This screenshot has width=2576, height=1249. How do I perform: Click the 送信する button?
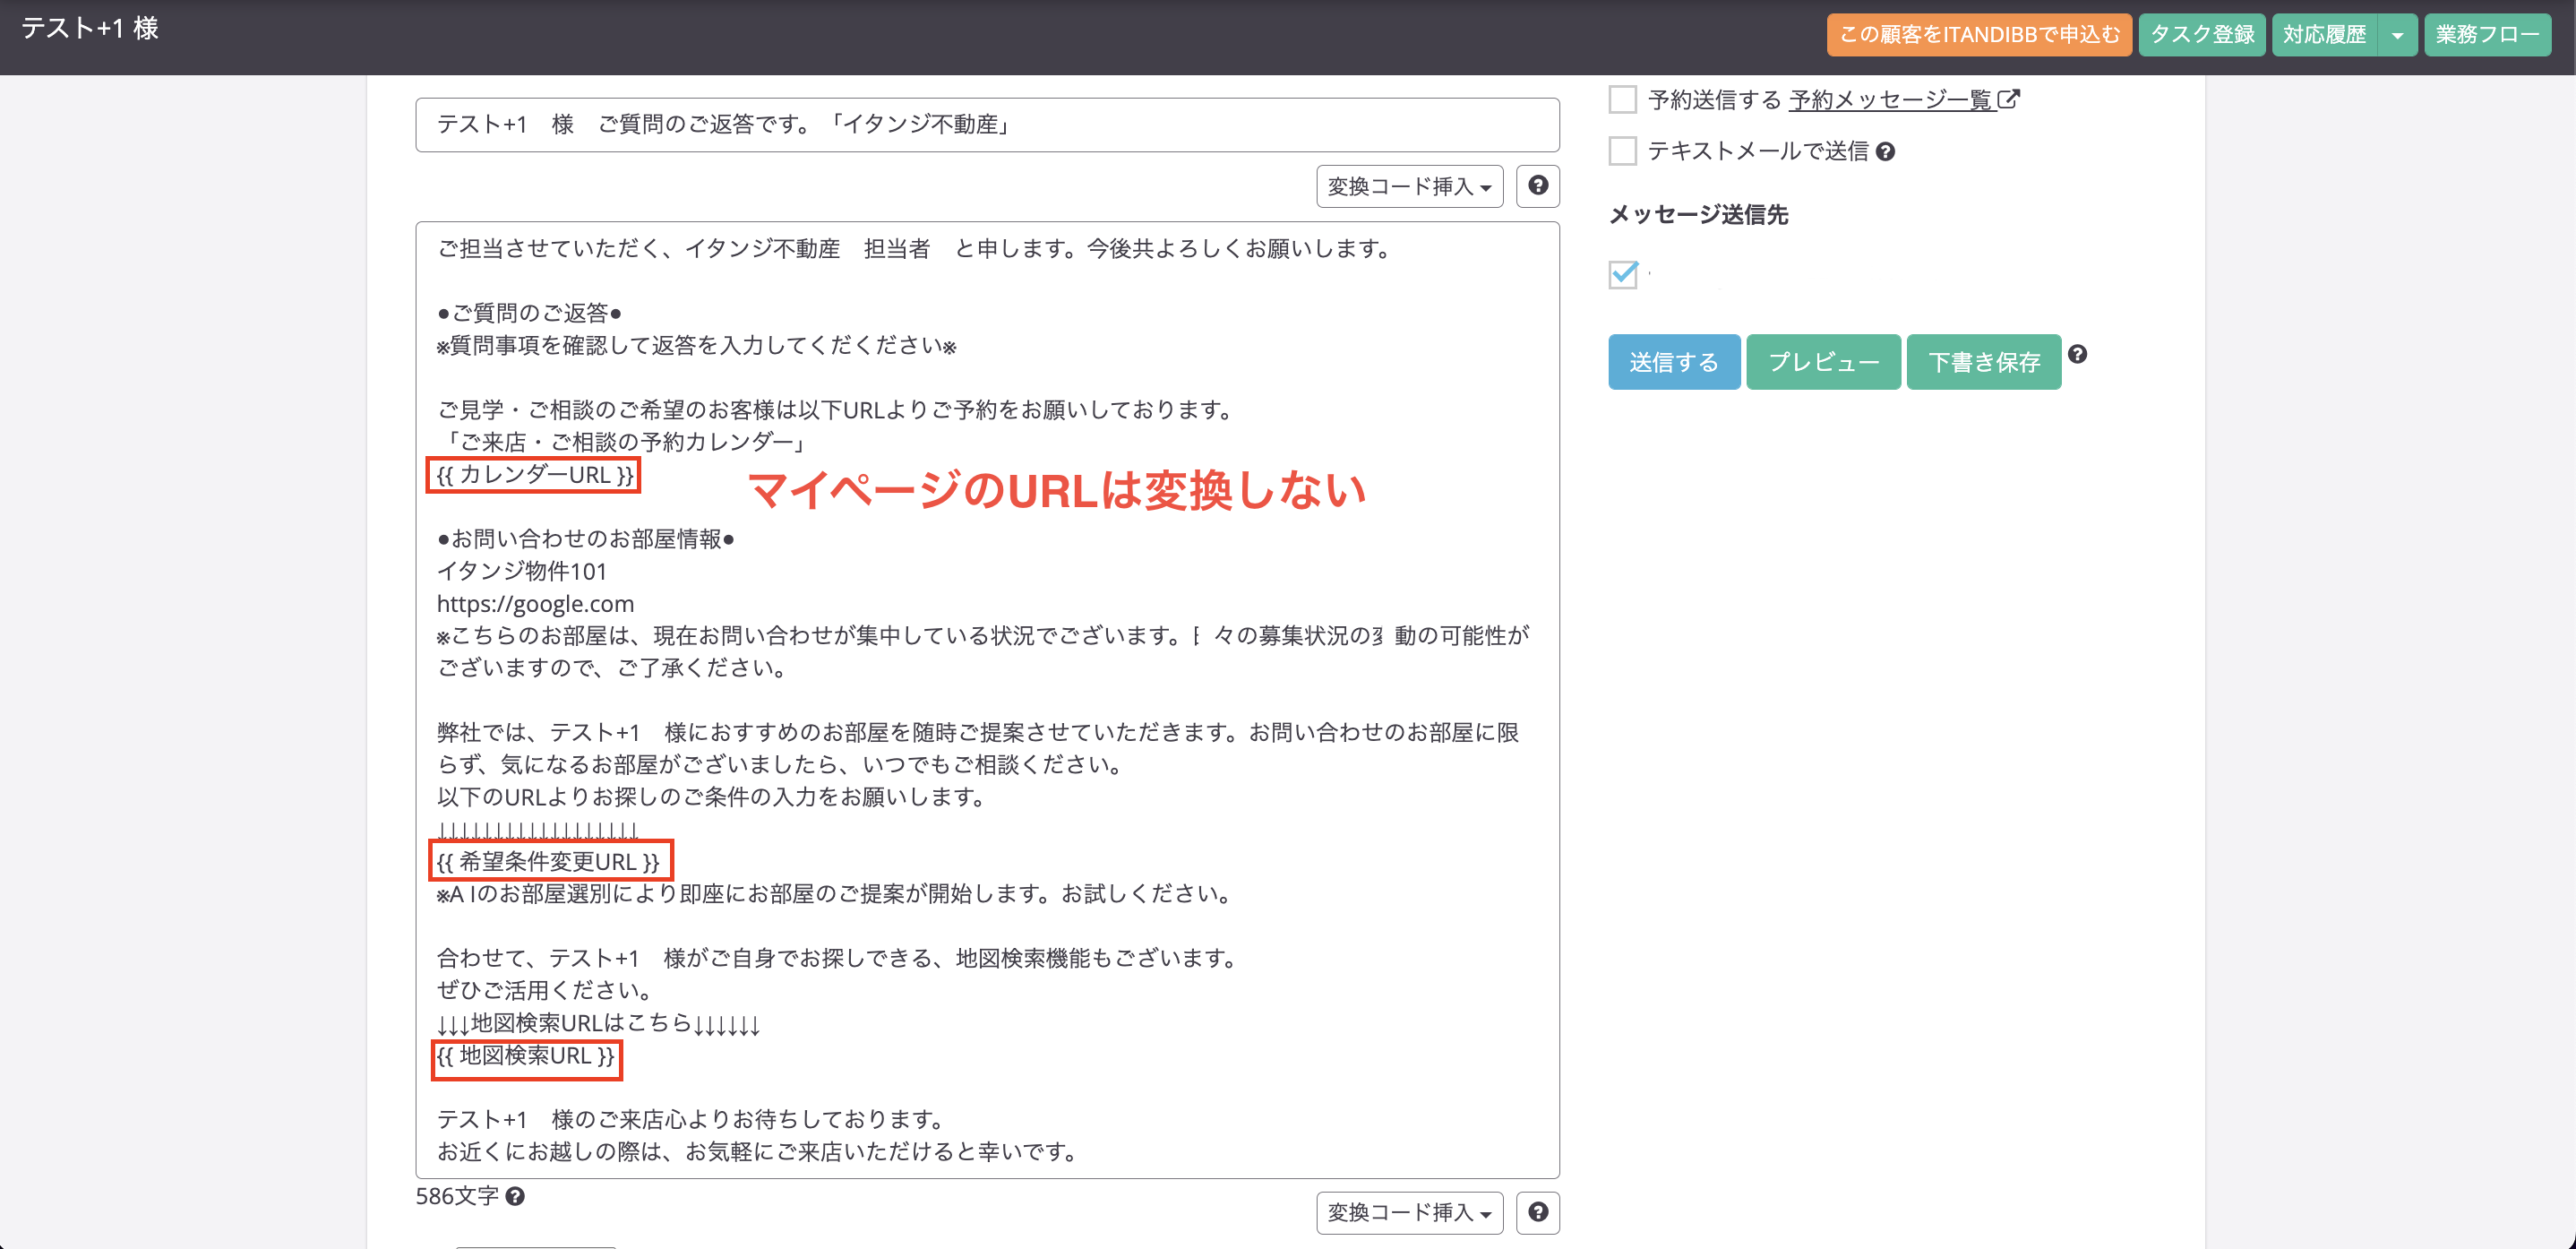pyautogui.click(x=1673, y=362)
